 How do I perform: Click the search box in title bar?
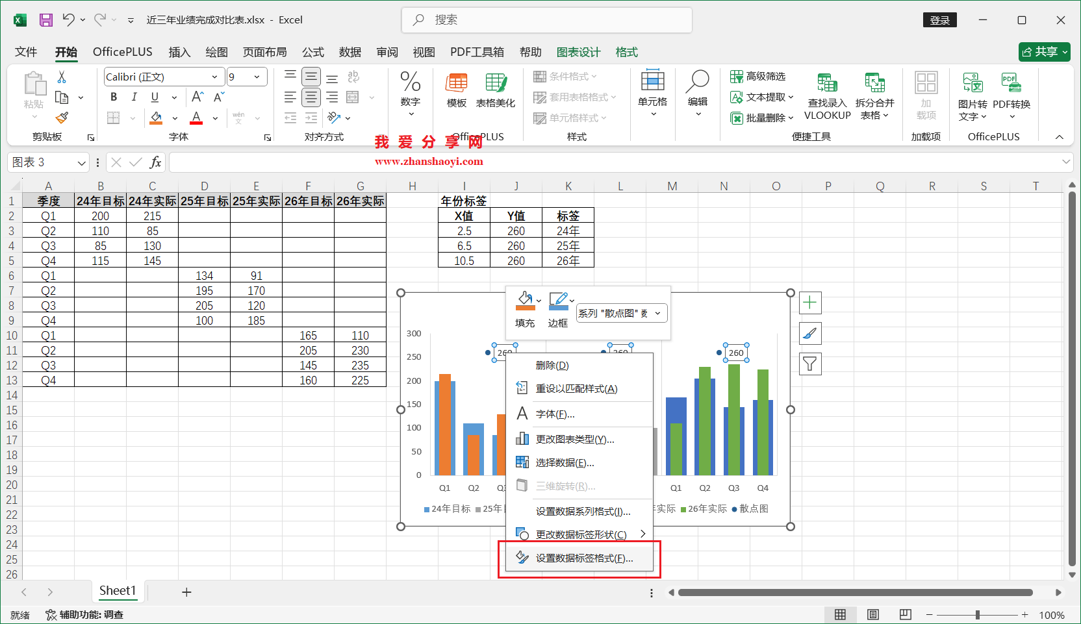coord(547,20)
